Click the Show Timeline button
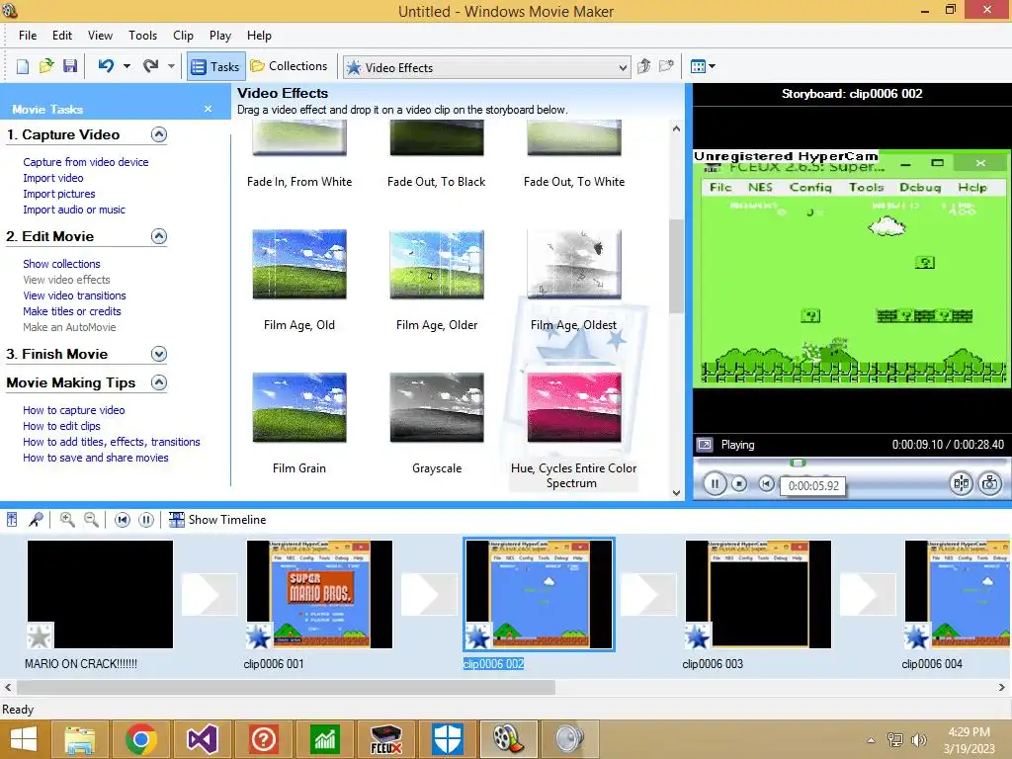This screenshot has width=1012, height=759. point(217,520)
